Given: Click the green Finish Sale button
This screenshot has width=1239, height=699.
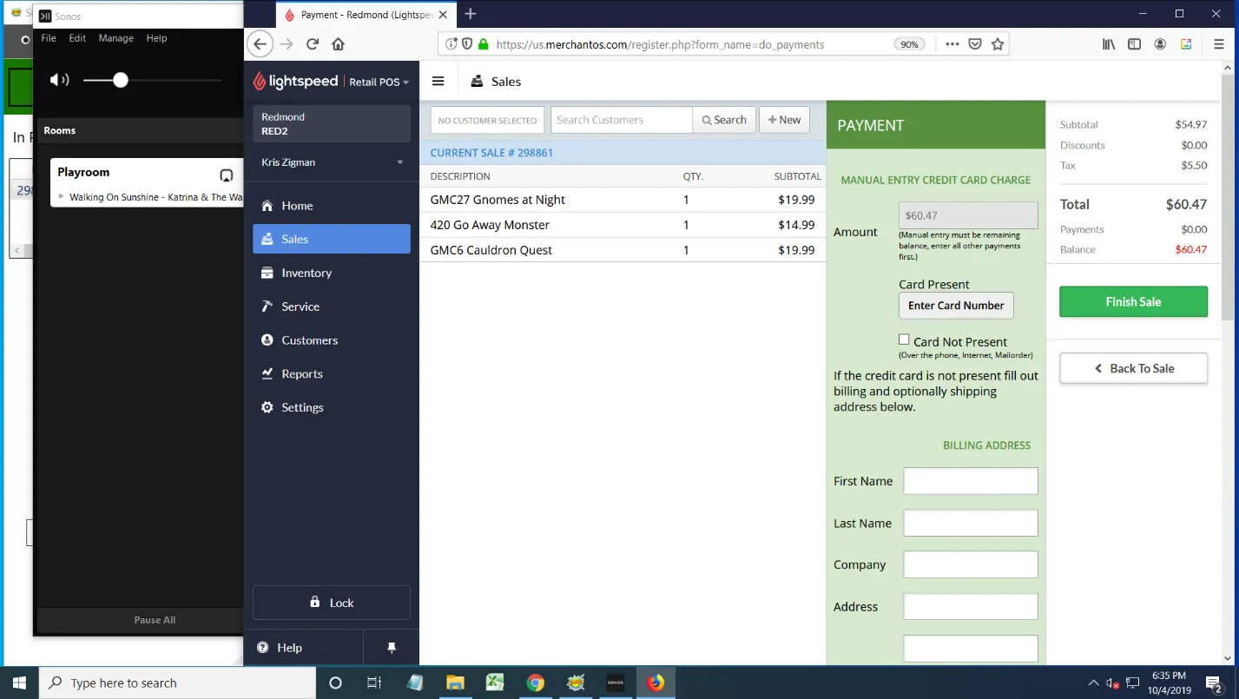Looking at the screenshot, I should [x=1133, y=301].
